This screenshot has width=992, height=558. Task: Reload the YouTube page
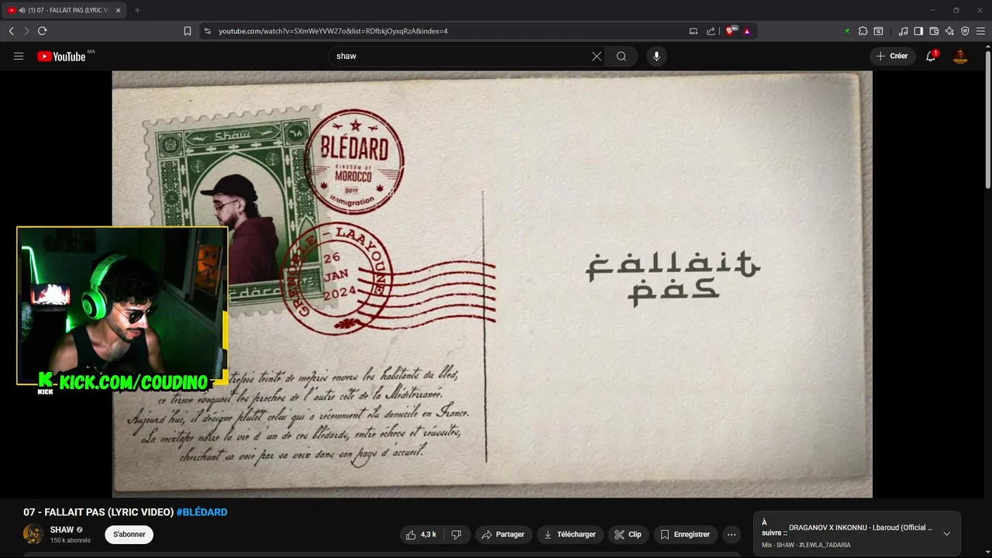[42, 31]
